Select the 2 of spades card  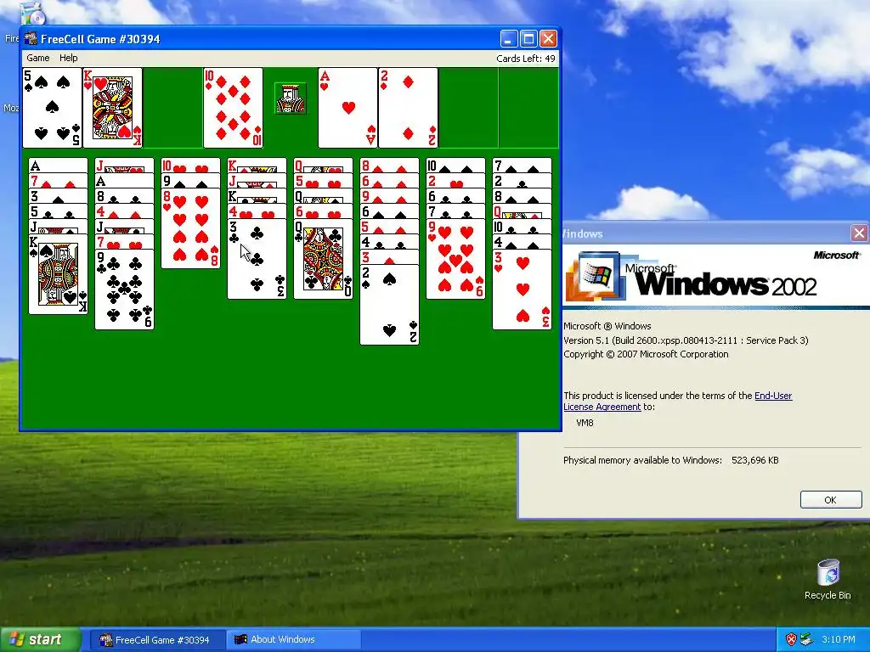coord(389,305)
